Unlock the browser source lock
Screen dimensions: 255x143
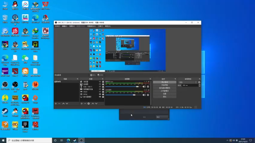(x=103, y=82)
